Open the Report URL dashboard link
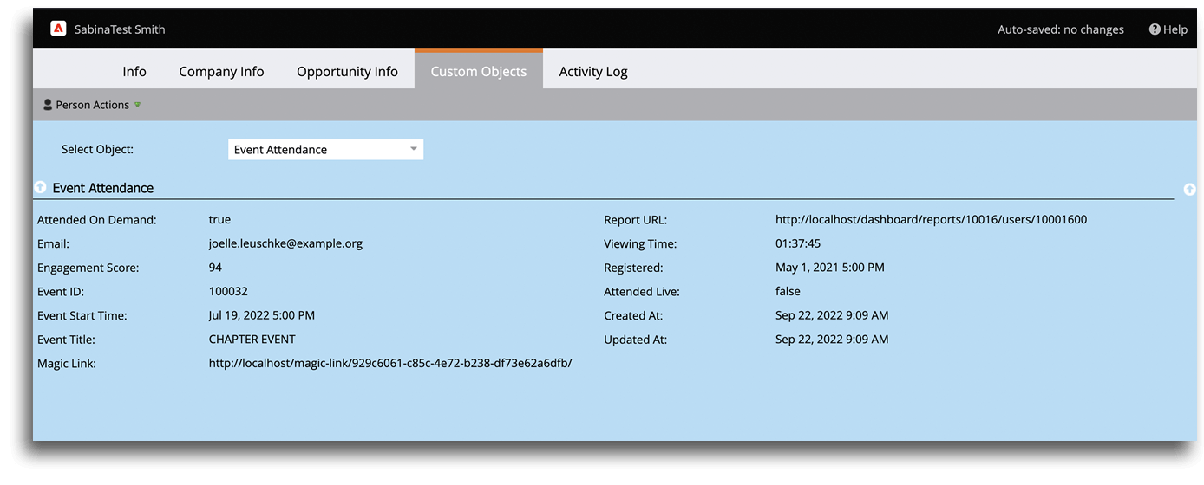The image size is (1204, 485). (931, 219)
